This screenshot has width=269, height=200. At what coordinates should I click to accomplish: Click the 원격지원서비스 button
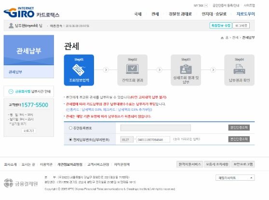[x=189, y=164]
